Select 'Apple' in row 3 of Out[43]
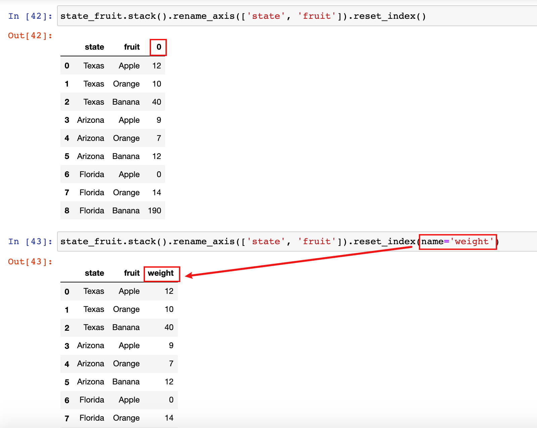 point(129,346)
